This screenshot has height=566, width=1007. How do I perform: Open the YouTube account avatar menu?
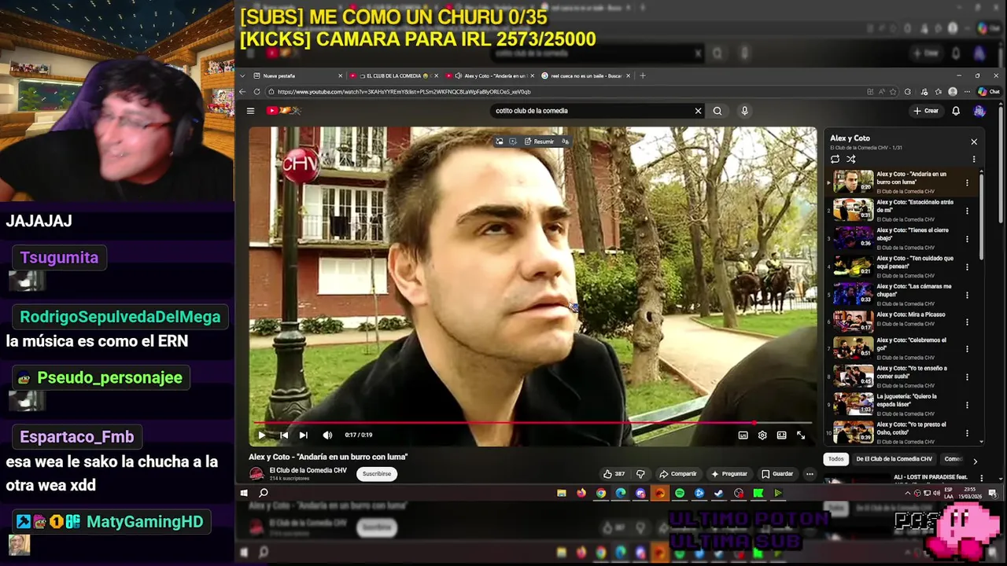pyautogui.click(x=979, y=111)
